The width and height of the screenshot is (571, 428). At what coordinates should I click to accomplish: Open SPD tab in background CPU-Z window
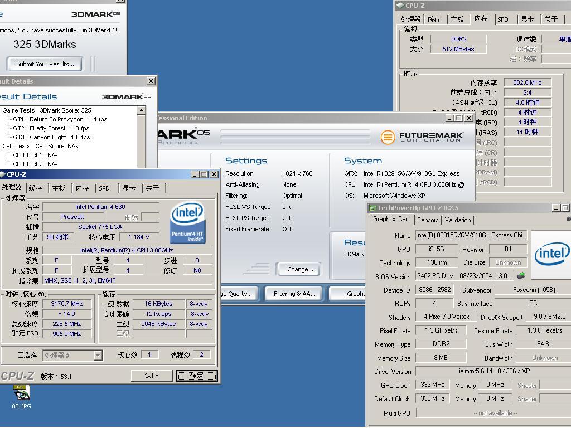503,20
